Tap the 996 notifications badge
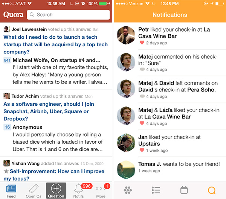226x199 pixels. pyautogui.click(x=87, y=186)
